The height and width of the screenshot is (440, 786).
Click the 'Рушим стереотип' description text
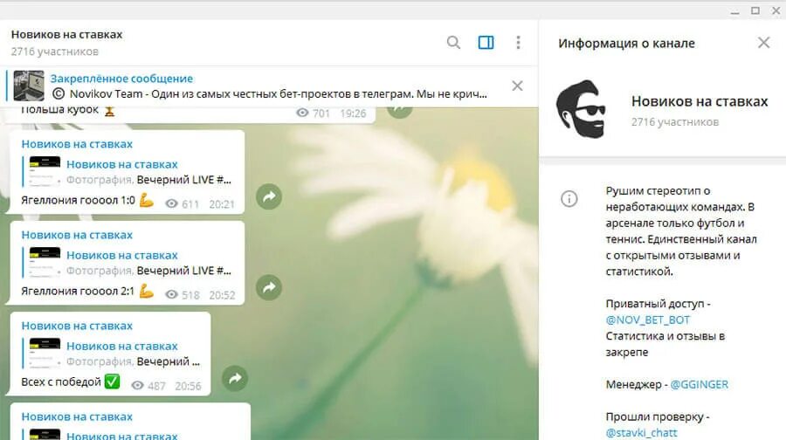[x=681, y=231]
